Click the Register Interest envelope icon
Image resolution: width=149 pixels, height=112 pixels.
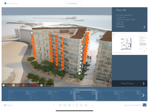tap(144, 105)
